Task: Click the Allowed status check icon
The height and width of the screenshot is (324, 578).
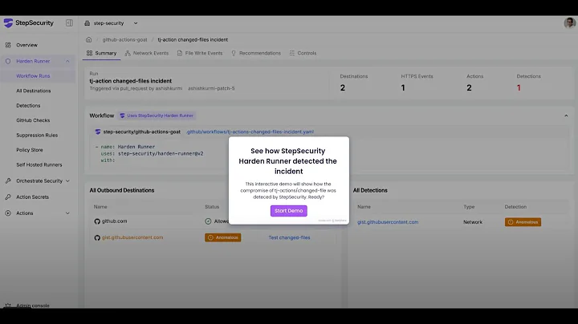Action: (208, 221)
